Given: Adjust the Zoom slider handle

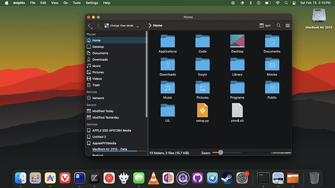Looking at the screenshot, I should coord(220,153).
